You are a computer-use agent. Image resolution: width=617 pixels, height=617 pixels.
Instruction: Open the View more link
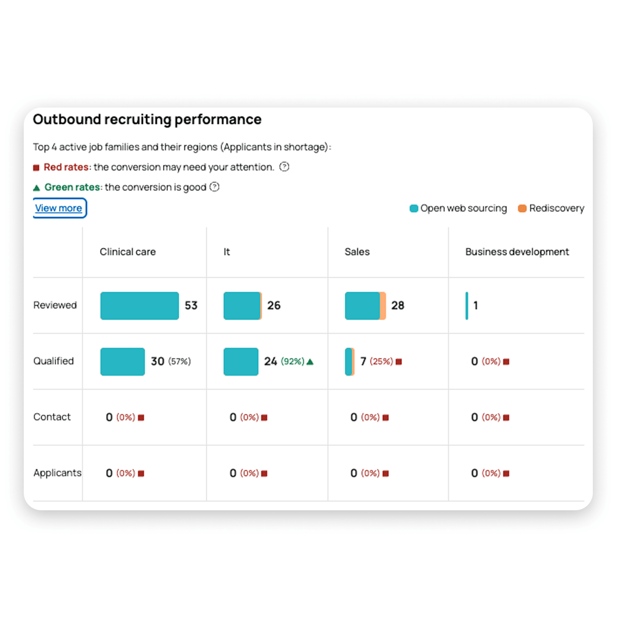59,208
